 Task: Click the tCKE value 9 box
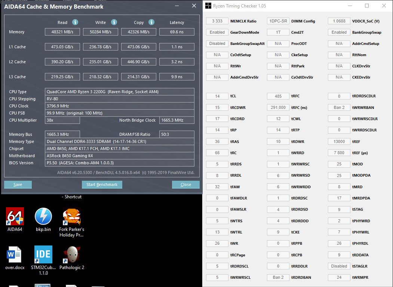[278, 232]
